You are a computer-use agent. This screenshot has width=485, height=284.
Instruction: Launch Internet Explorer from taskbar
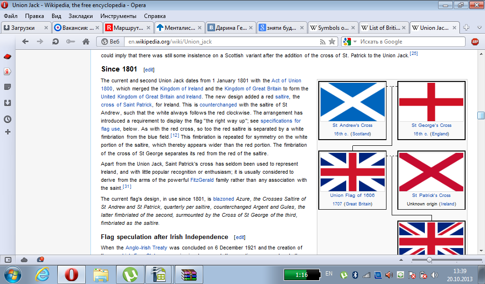42,275
